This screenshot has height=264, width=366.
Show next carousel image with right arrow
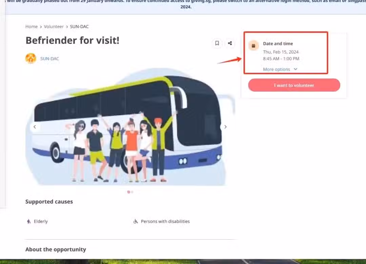[225, 127]
